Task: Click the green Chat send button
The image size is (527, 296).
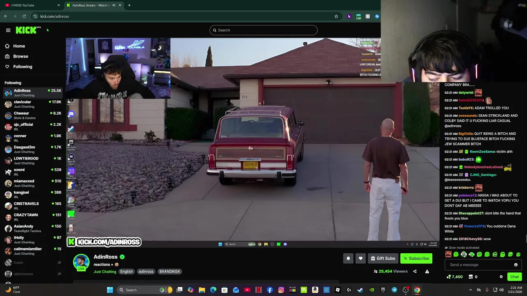Action: (514, 277)
